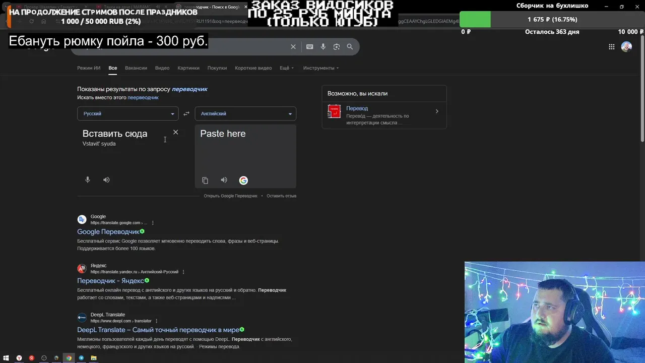The height and width of the screenshot is (363, 645).
Task: Click the 'https://www.deepl.com › translator' breadcrumb
Action: 121,321
